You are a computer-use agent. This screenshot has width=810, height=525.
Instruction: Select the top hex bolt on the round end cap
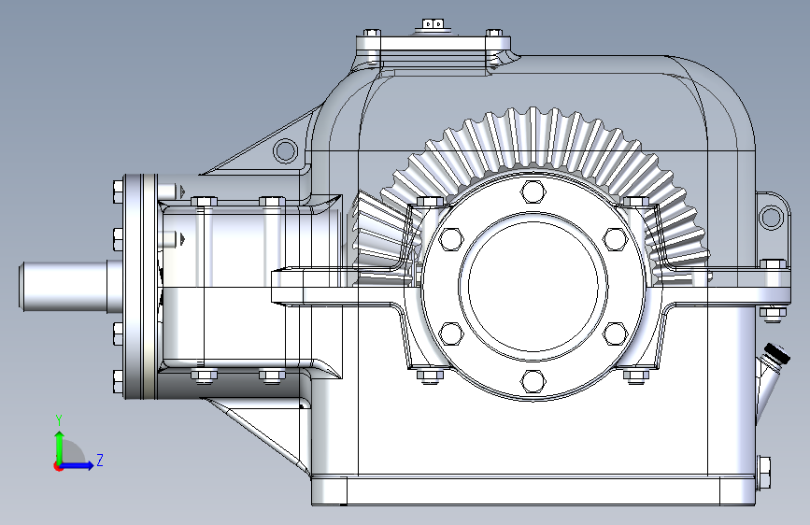533,192
